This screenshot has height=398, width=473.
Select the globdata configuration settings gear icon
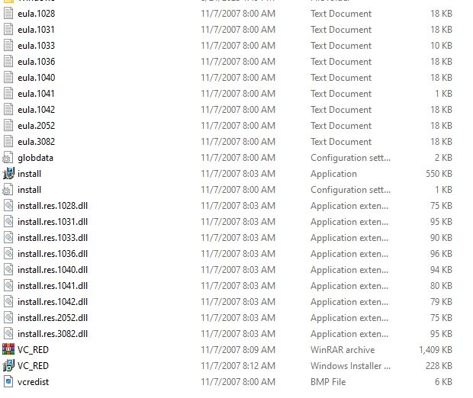[8, 158]
